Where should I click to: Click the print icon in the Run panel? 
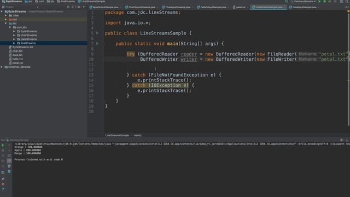9,166
